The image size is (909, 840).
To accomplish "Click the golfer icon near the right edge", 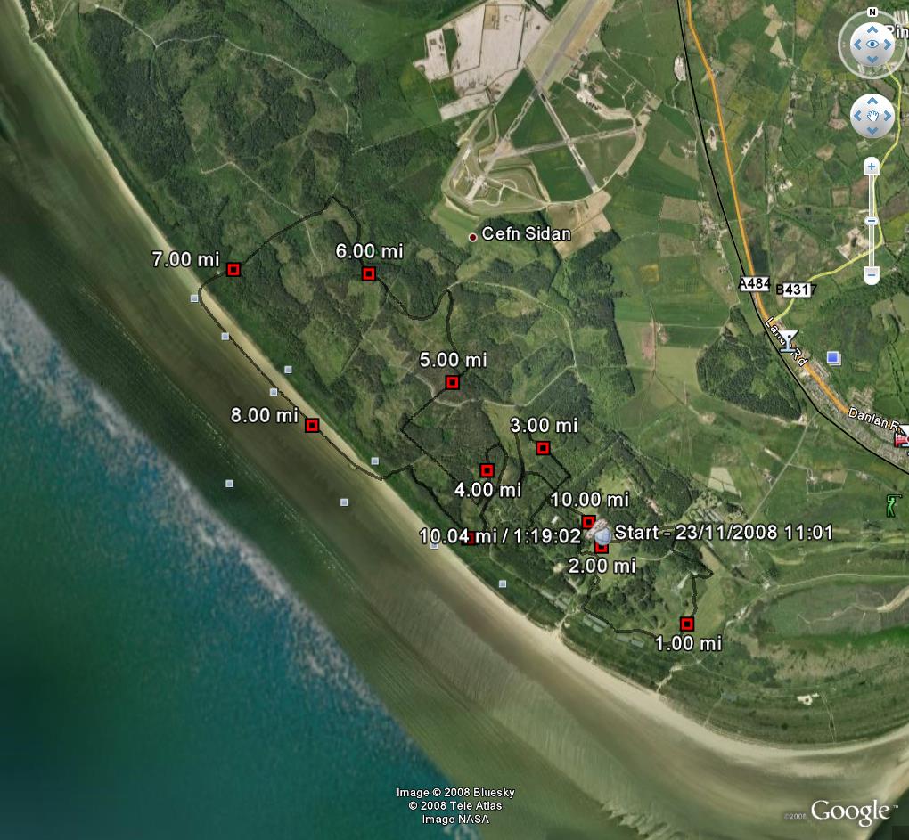I will click(891, 505).
